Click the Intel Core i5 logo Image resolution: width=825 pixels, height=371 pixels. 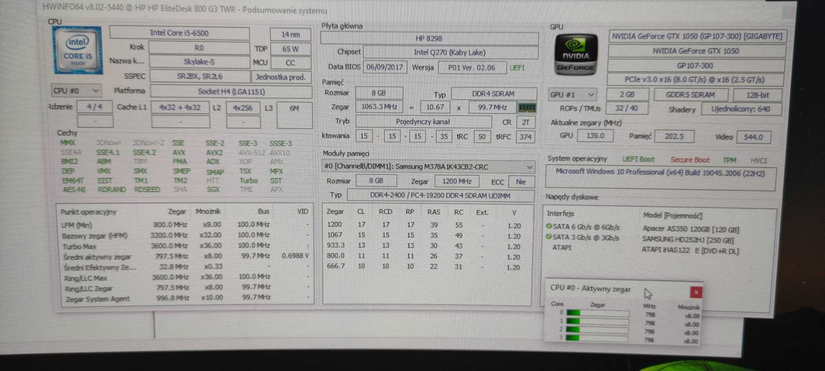[78, 51]
